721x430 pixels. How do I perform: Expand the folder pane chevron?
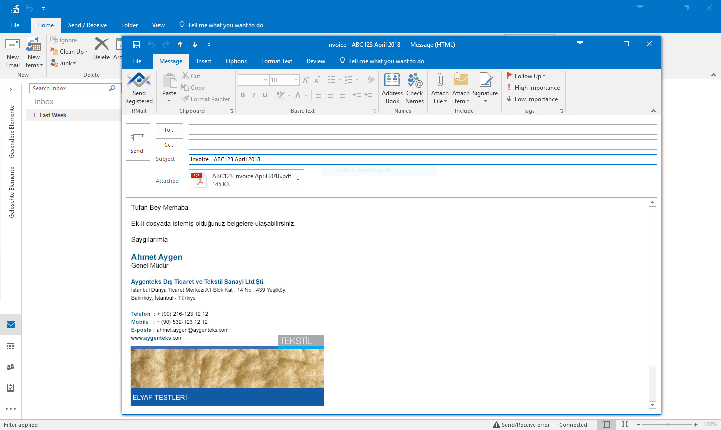11,90
